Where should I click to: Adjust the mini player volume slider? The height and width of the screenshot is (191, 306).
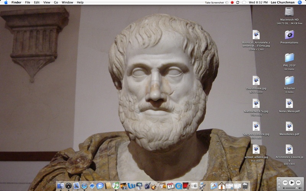coord(291,188)
